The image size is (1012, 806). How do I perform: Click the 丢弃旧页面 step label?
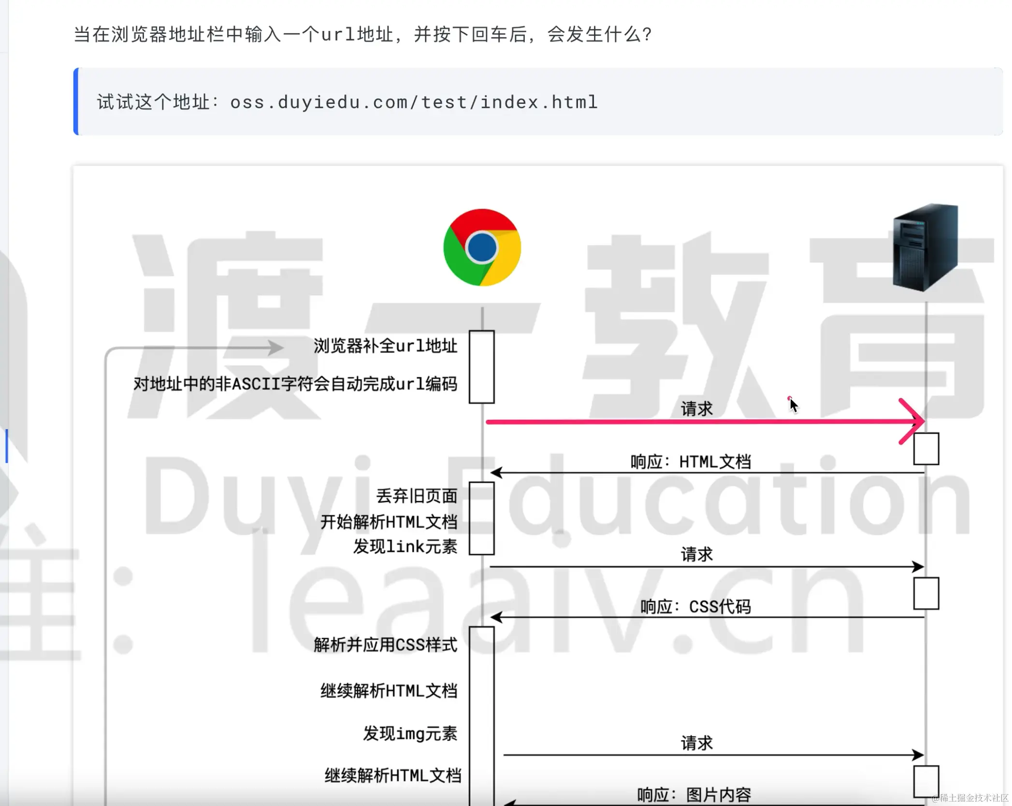416,496
